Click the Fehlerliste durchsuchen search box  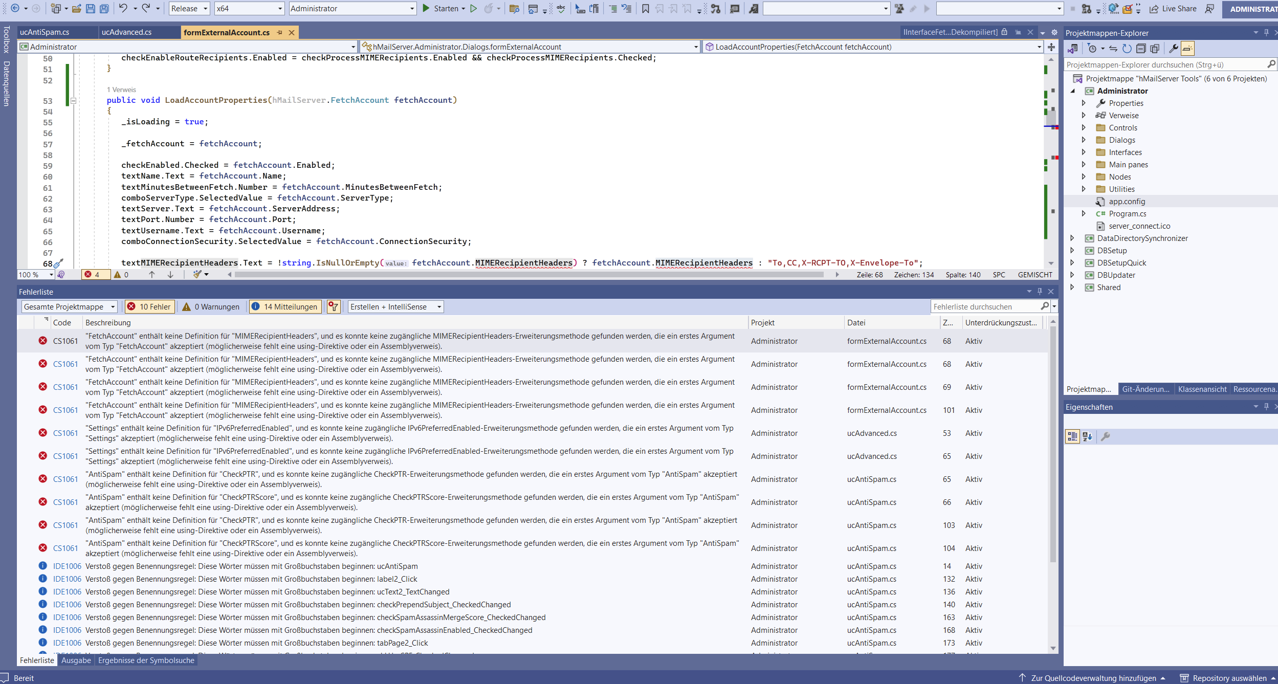coord(987,306)
